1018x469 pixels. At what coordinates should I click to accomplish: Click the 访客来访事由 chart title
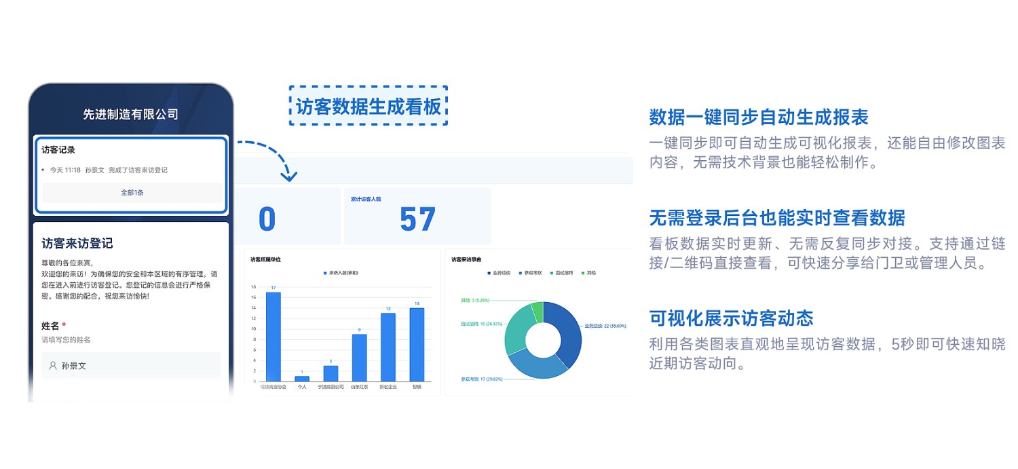(x=467, y=259)
